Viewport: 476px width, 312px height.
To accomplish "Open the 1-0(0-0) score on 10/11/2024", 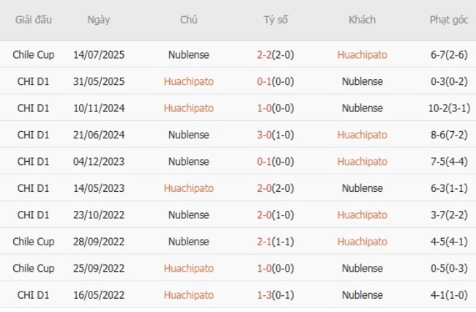I will click(275, 108).
